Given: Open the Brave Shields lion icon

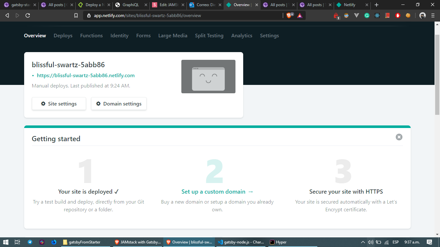Looking at the screenshot, I should pyautogui.click(x=289, y=15).
